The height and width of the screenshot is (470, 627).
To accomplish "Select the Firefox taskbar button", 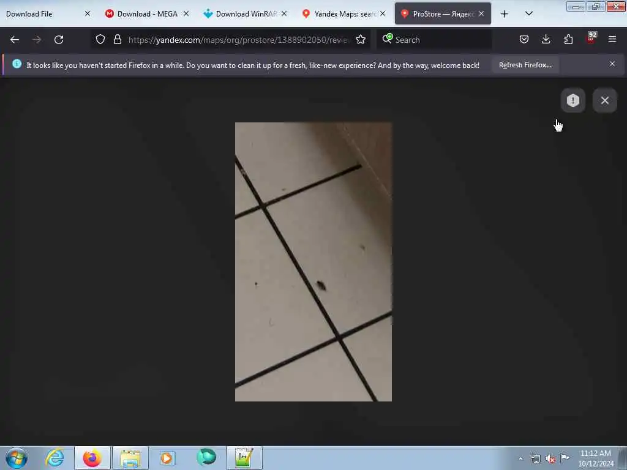I will click(92, 458).
